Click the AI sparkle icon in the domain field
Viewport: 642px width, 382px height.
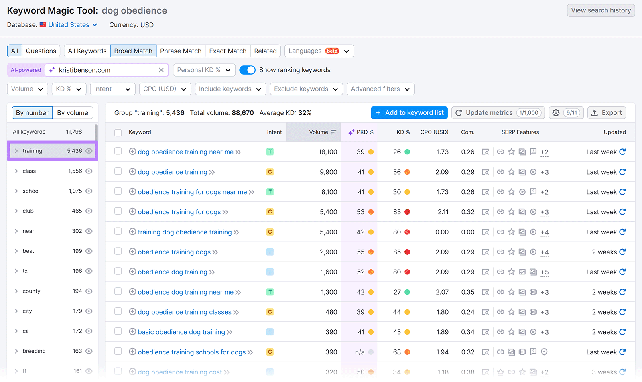click(51, 70)
